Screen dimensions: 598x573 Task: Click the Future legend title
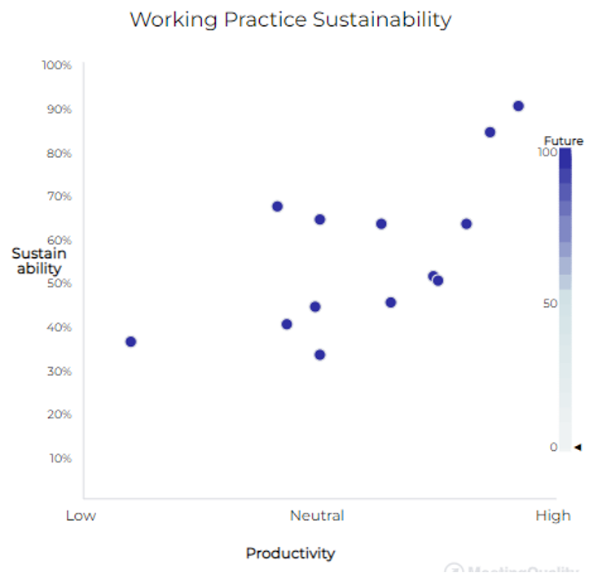point(563,141)
